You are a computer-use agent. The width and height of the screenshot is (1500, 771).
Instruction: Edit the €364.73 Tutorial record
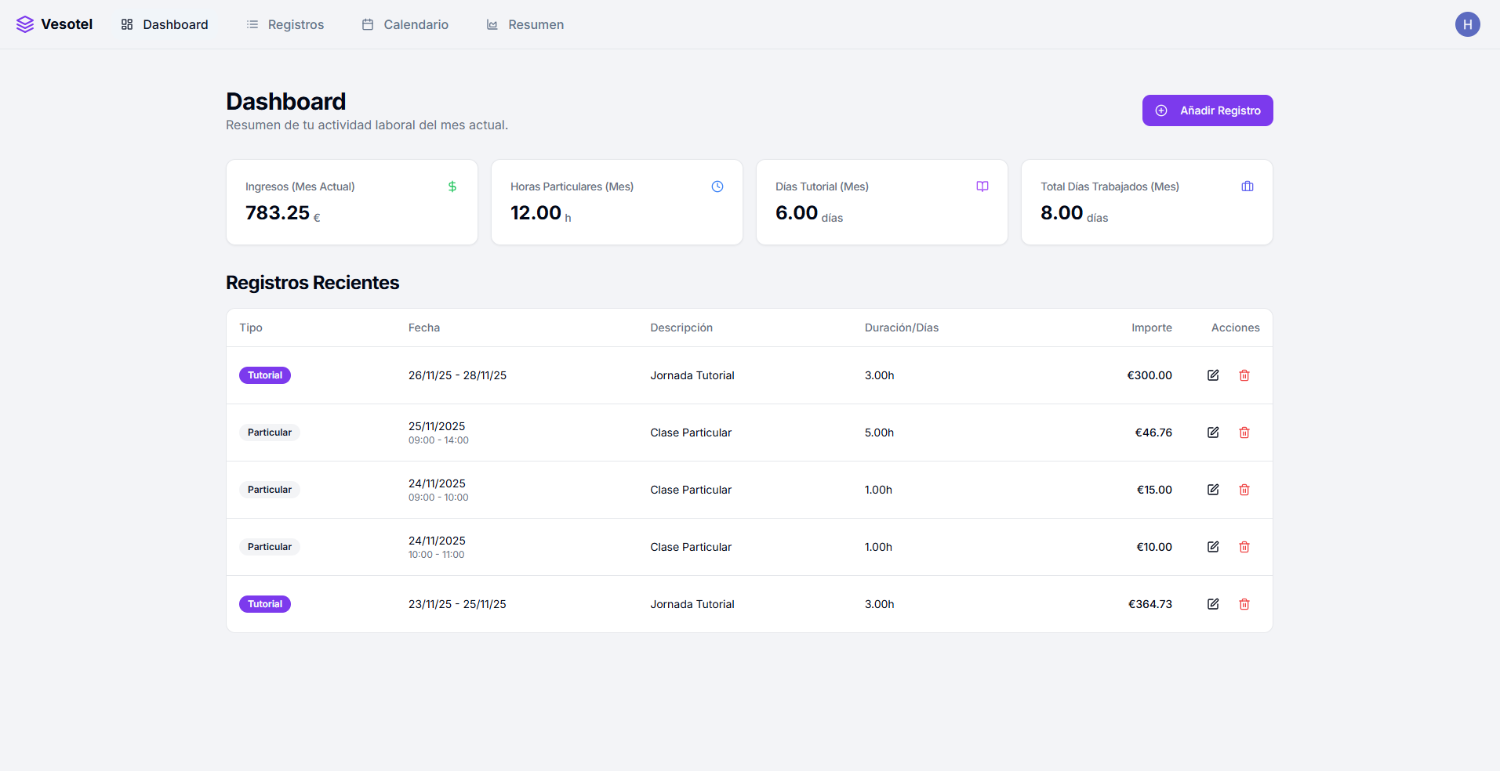(1213, 604)
